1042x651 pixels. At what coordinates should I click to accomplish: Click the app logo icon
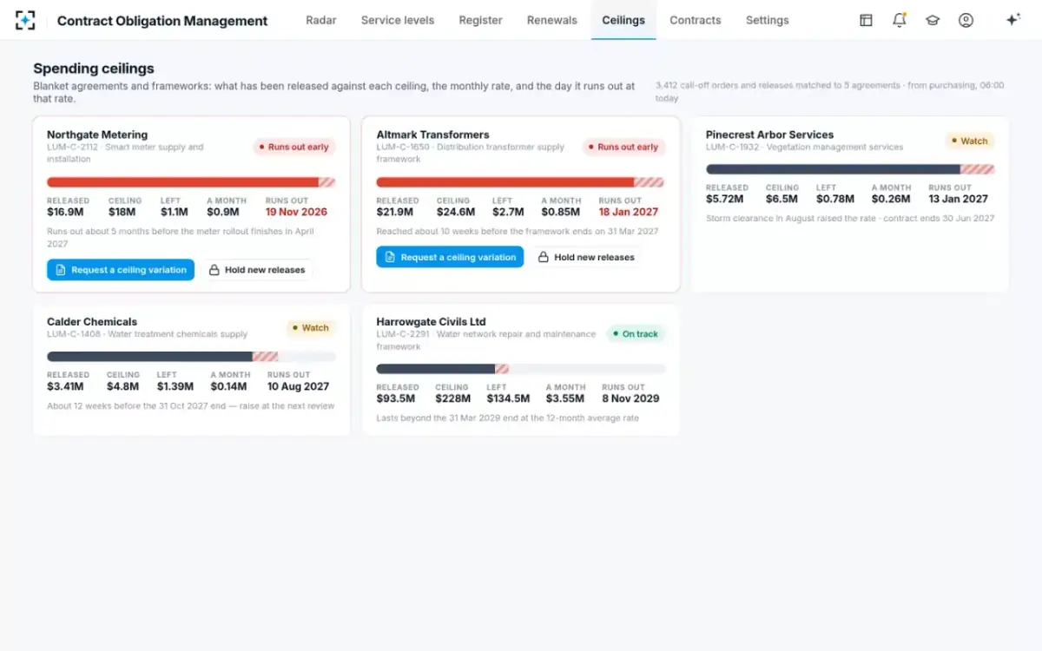click(25, 20)
